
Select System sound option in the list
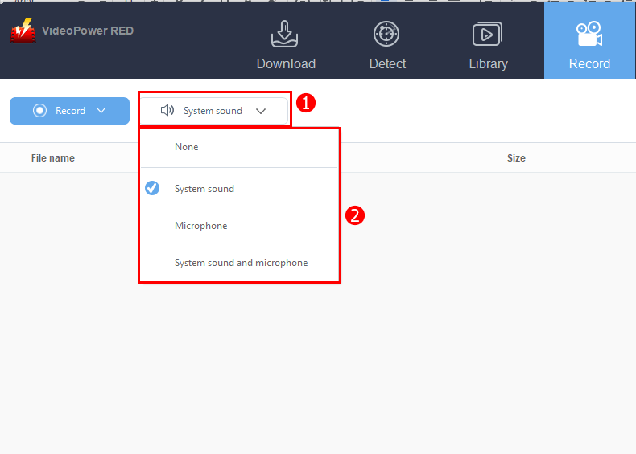(x=238, y=189)
